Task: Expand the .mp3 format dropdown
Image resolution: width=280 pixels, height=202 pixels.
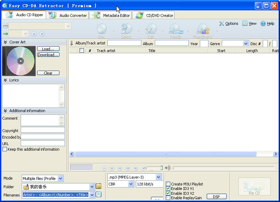Action: pyautogui.click(x=158, y=177)
